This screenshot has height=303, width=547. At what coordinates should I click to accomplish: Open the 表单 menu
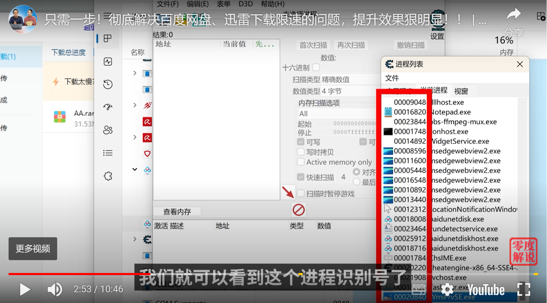coord(224,4)
